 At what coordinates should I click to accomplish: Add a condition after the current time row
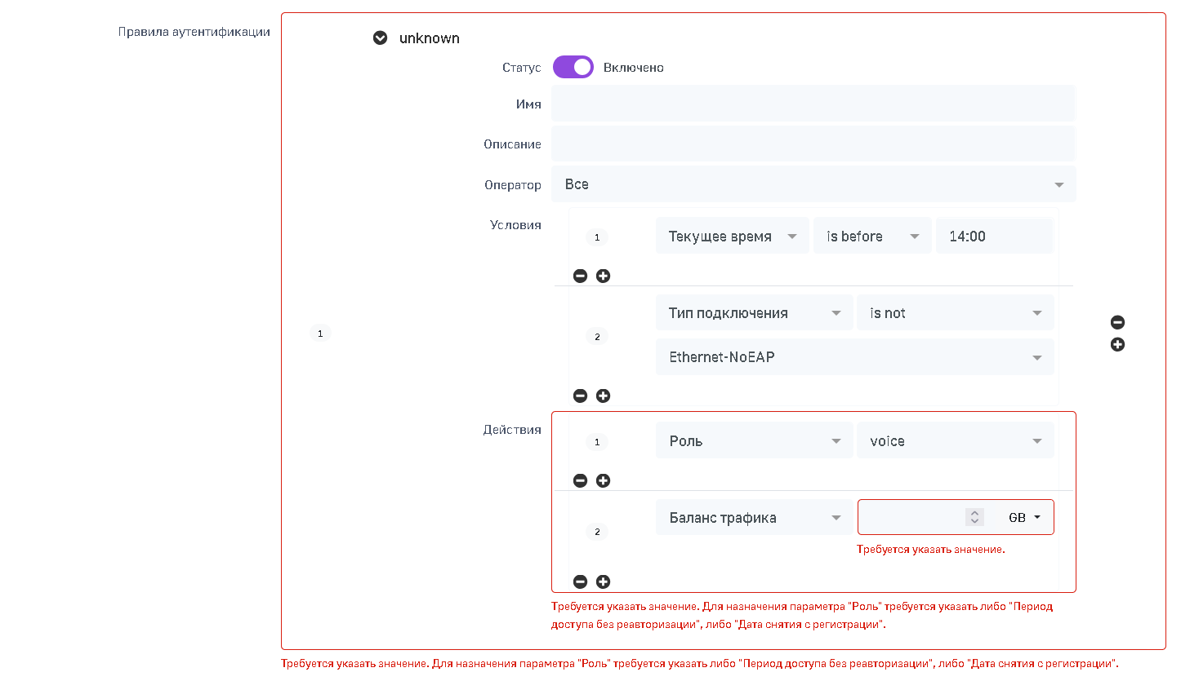[603, 276]
